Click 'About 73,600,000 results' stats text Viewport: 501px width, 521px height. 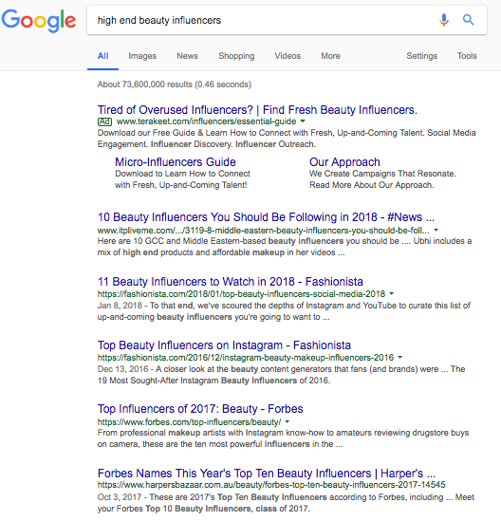point(174,84)
